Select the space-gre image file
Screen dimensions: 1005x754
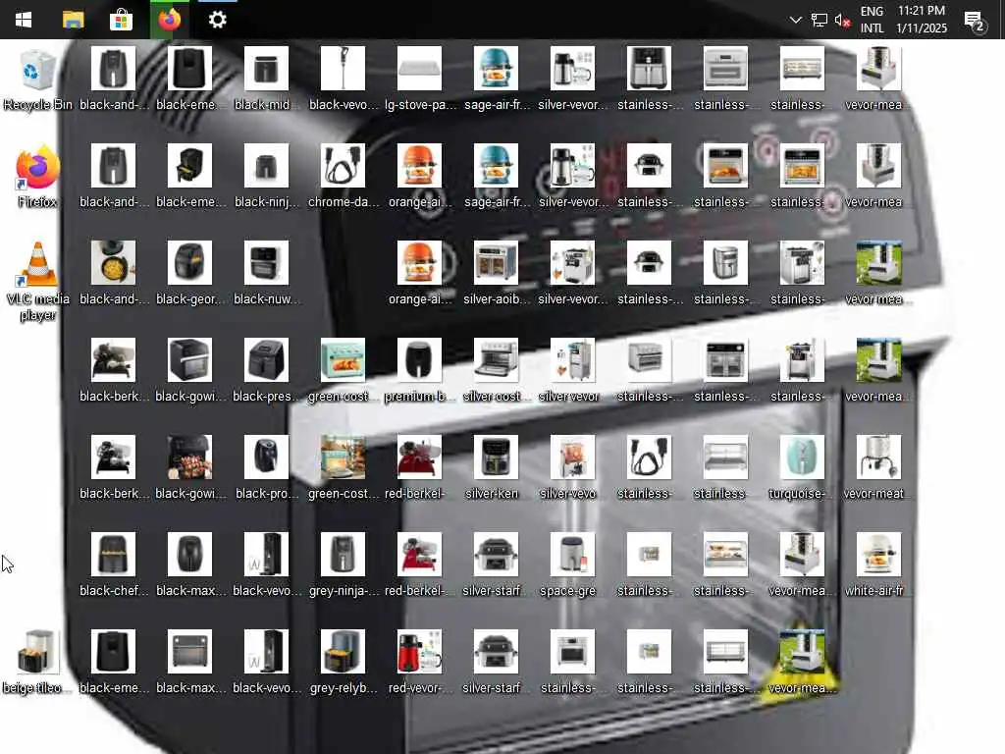[572, 565]
